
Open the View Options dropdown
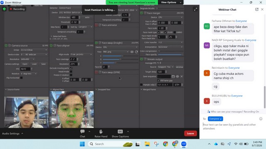click(171, 2)
